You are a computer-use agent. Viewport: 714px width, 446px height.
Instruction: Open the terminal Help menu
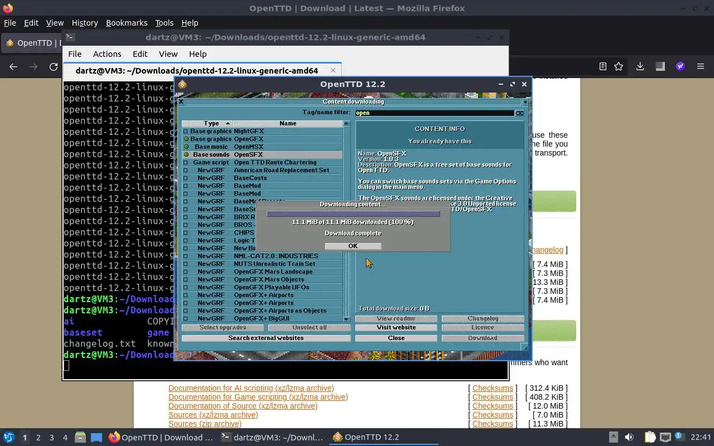pos(198,54)
